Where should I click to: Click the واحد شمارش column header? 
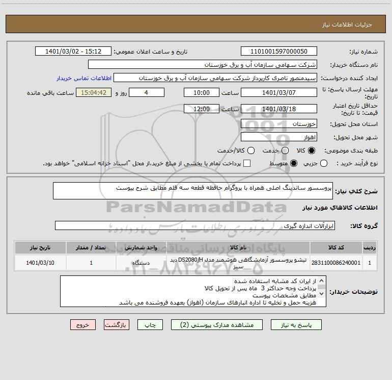141,247
